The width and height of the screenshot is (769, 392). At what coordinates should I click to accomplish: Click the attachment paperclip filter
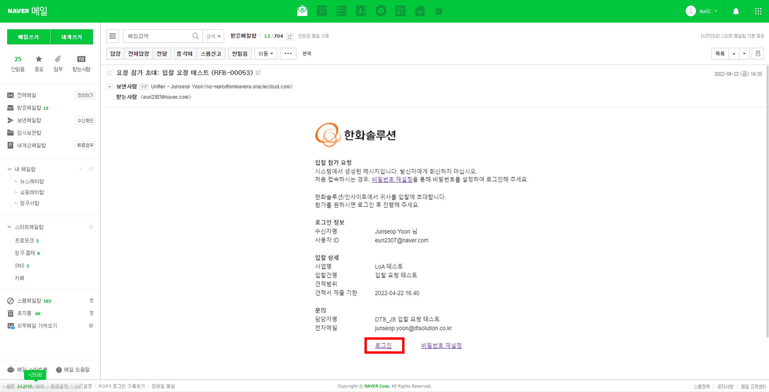(58, 59)
